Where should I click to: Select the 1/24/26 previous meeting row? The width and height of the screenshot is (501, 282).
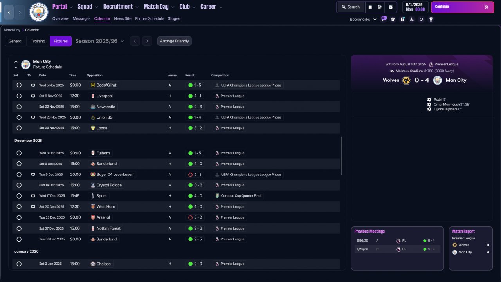coord(397,249)
